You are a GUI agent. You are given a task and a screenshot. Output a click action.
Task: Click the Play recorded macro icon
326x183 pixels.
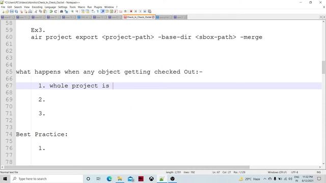140,11
